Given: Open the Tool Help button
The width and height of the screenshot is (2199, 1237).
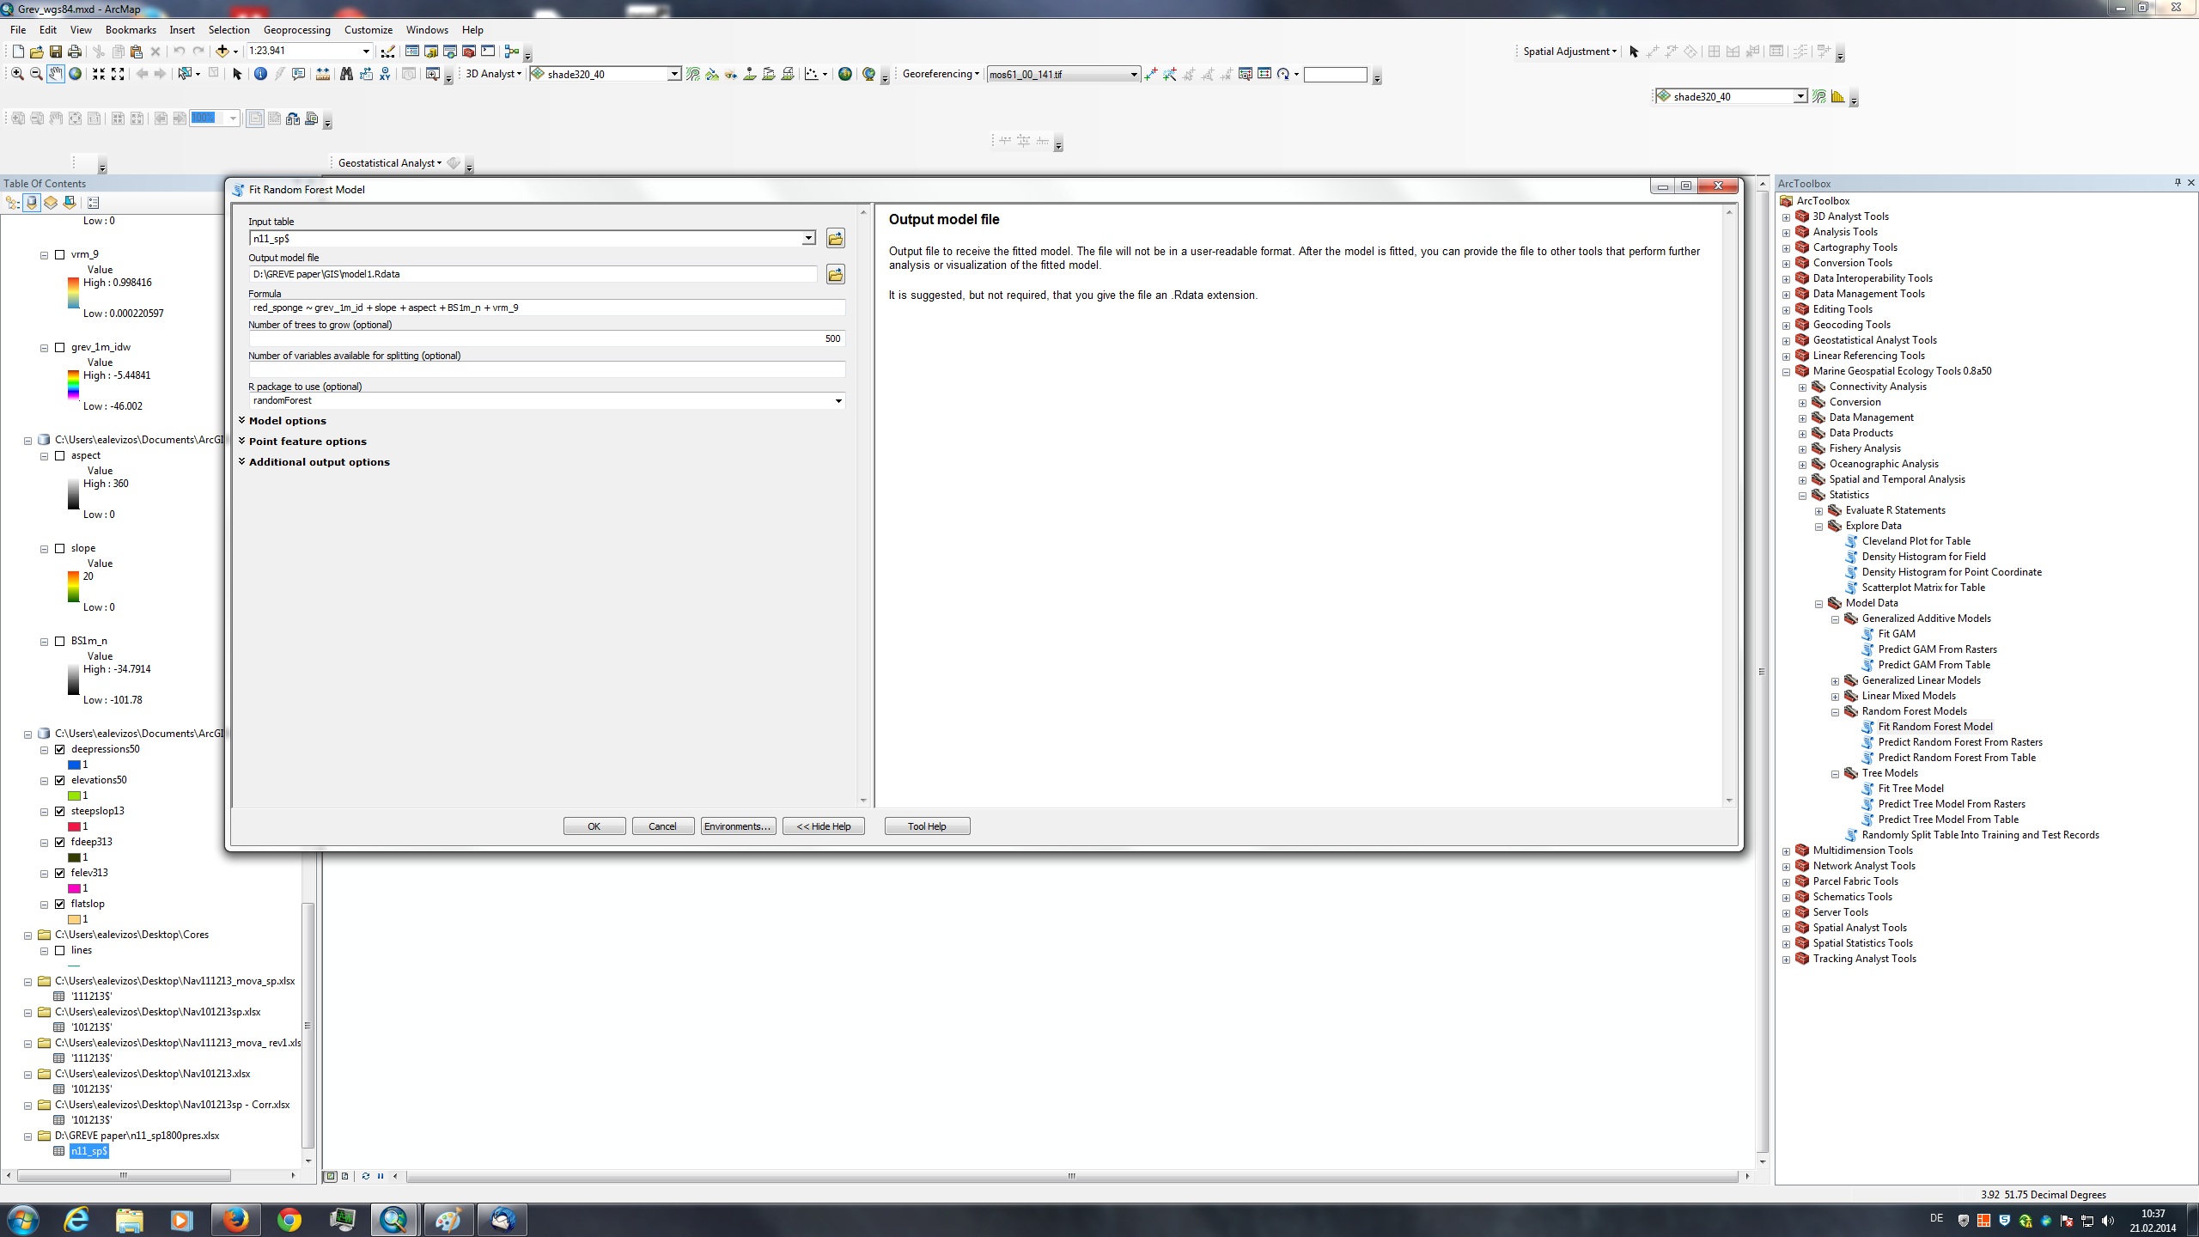Looking at the screenshot, I should tap(927, 826).
